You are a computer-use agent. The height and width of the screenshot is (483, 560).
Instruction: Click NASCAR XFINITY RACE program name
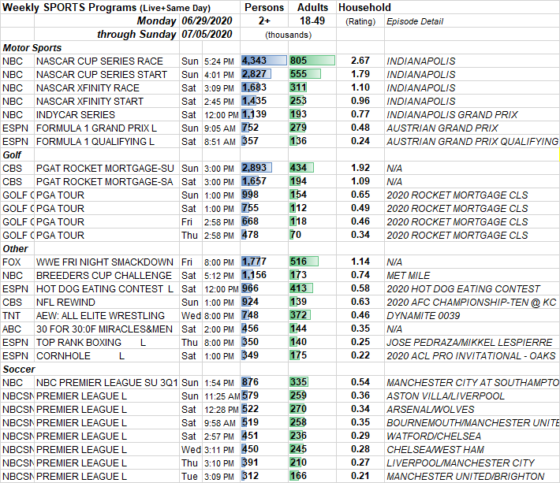[88, 88]
